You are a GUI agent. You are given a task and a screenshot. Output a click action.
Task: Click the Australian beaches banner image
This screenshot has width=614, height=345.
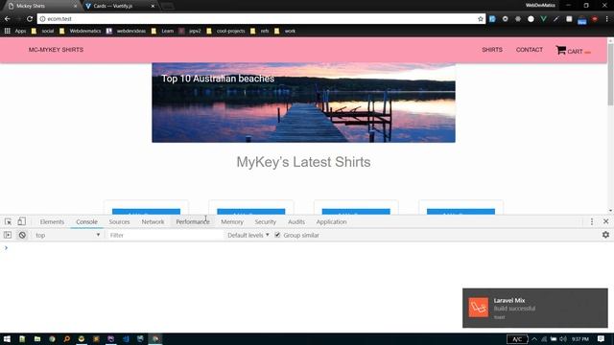[303, 103]
